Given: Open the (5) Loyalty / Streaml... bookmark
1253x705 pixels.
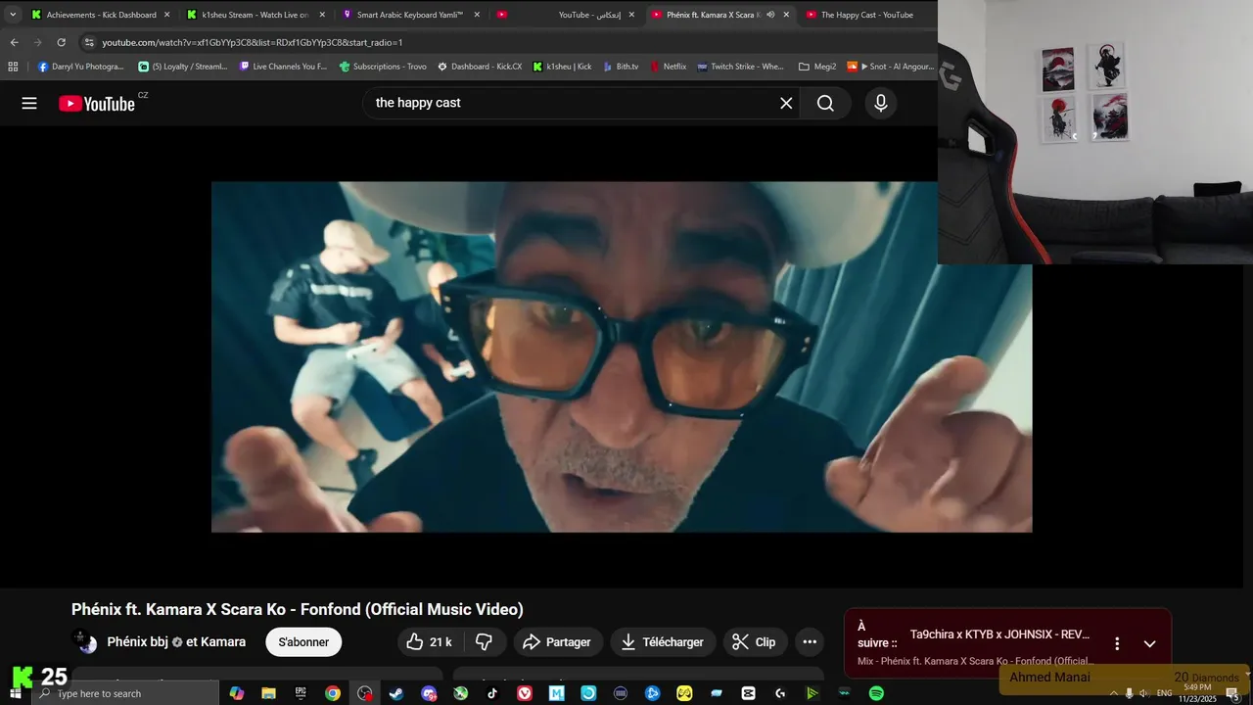Looking at the screenshot, I should (x=182, y=67).
